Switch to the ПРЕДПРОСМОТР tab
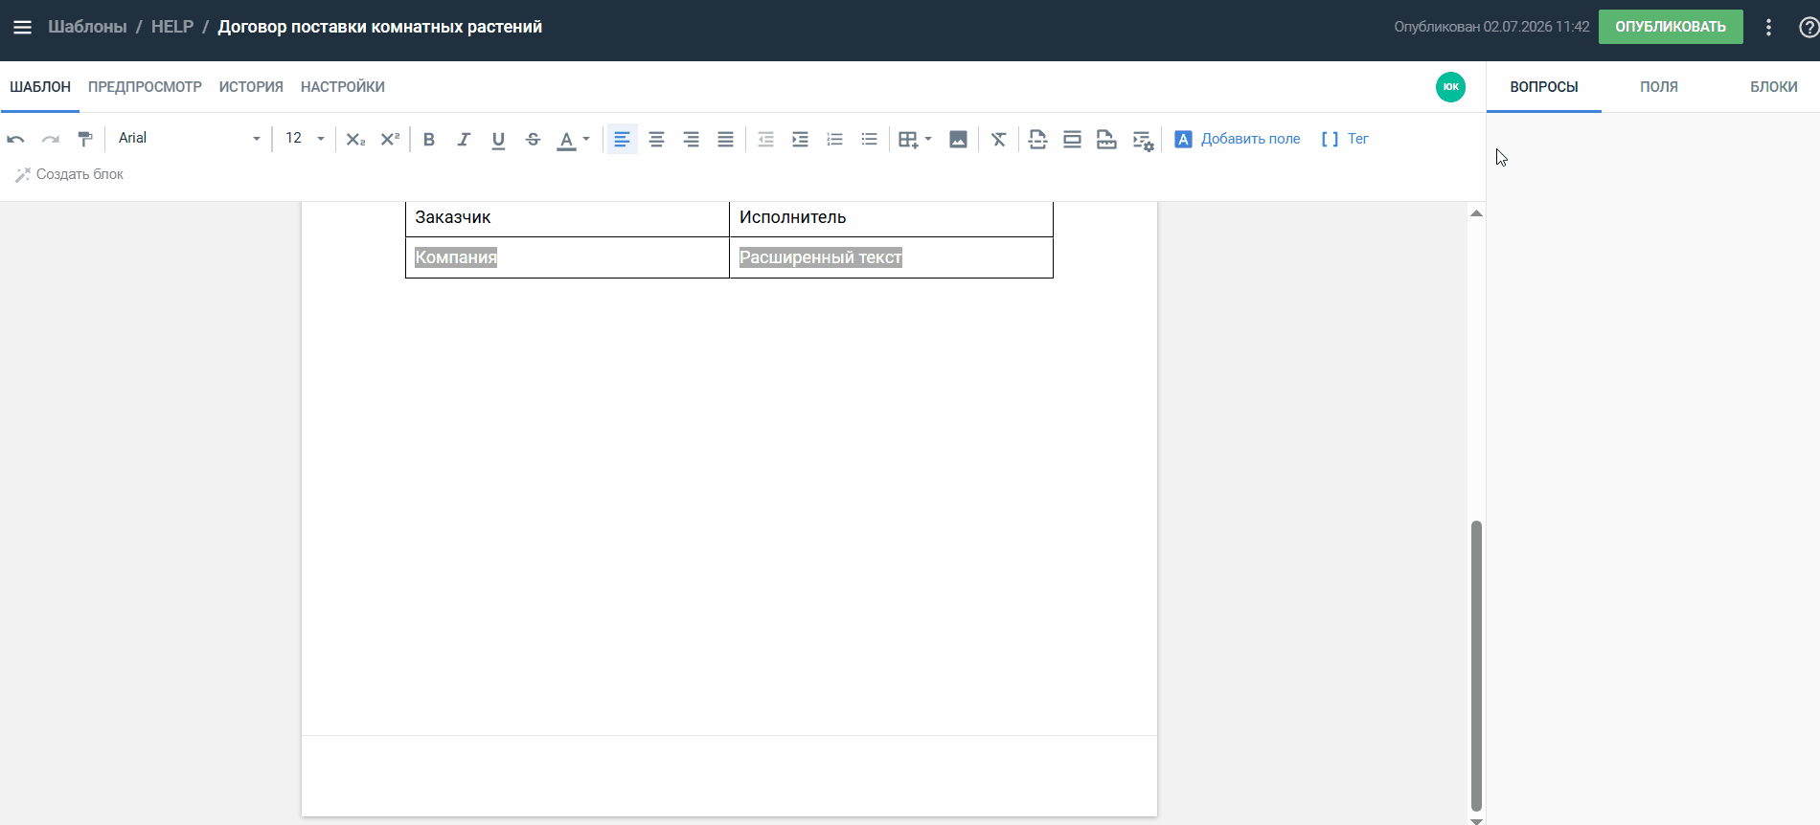 point(145,87)
